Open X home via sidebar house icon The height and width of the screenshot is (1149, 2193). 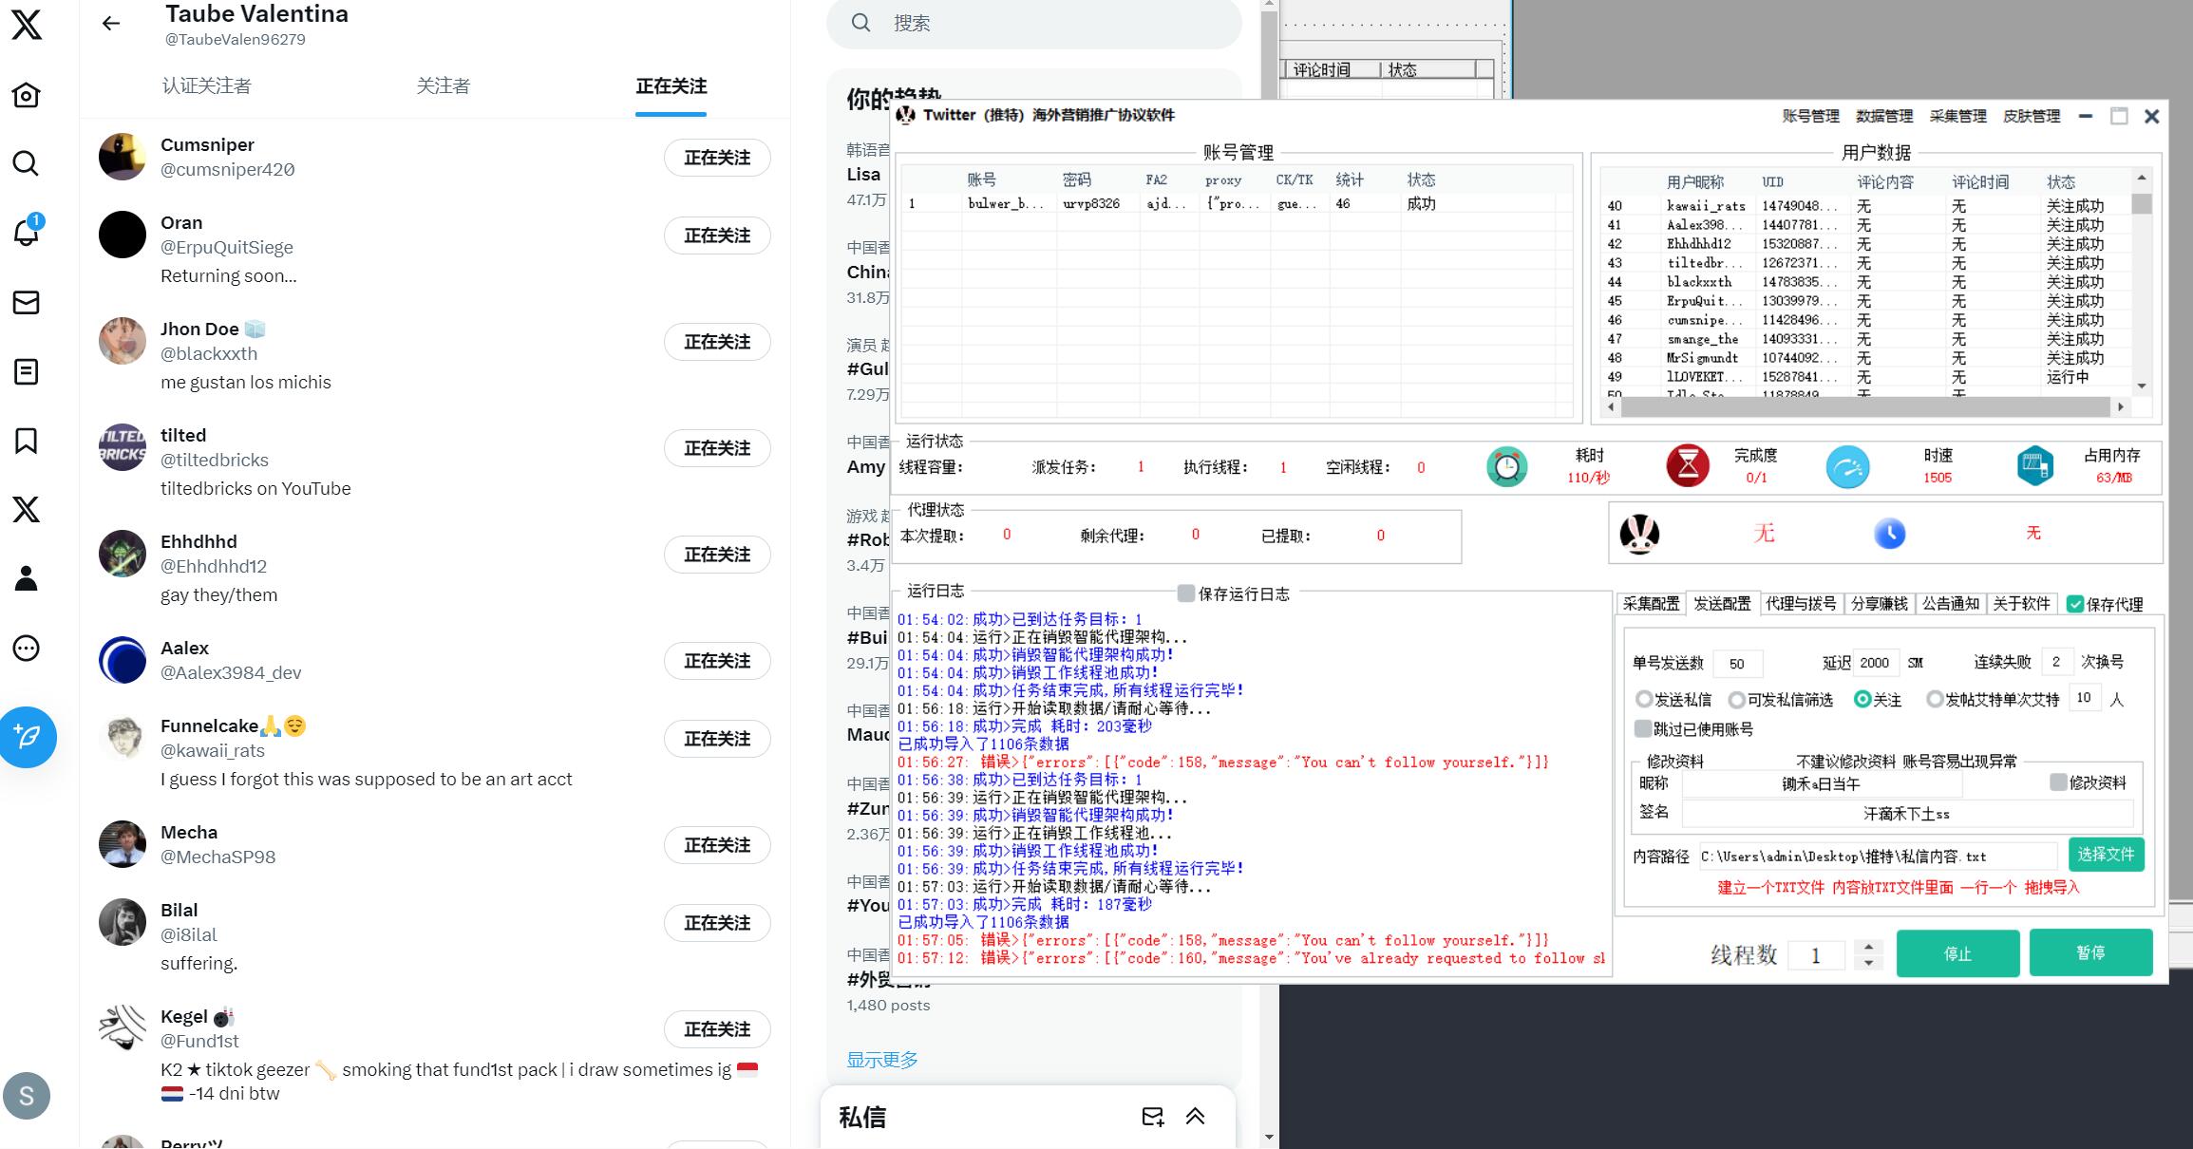[x=26, y=95]
